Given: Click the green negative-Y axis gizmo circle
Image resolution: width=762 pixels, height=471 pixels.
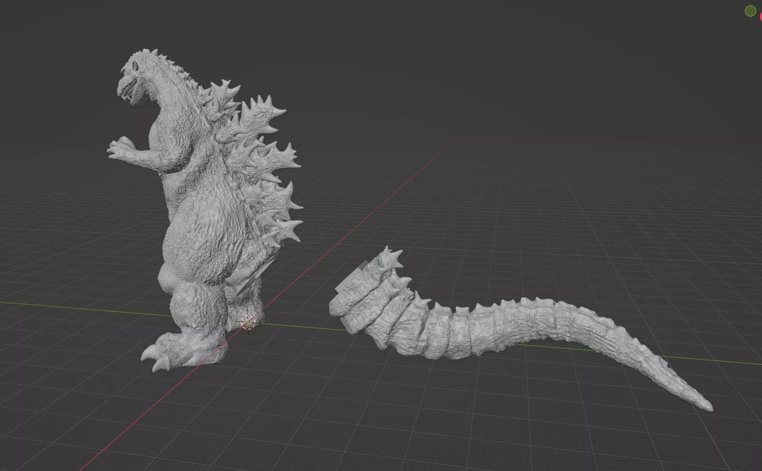Looking at the screenshot, I should point(750,11).
